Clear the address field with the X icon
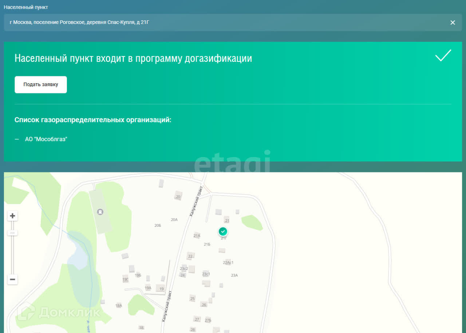Screen dimensions: 466x333 pyautogui.click(x=453, y=23)
